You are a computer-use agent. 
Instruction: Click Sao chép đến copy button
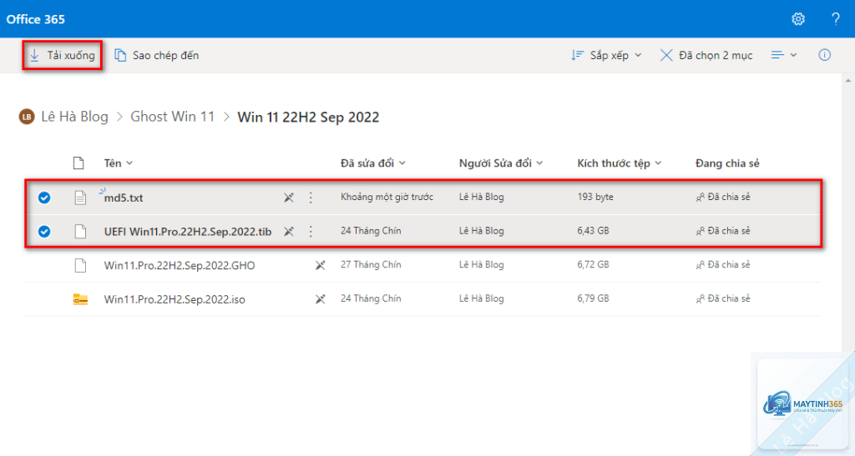click(156, 55)
